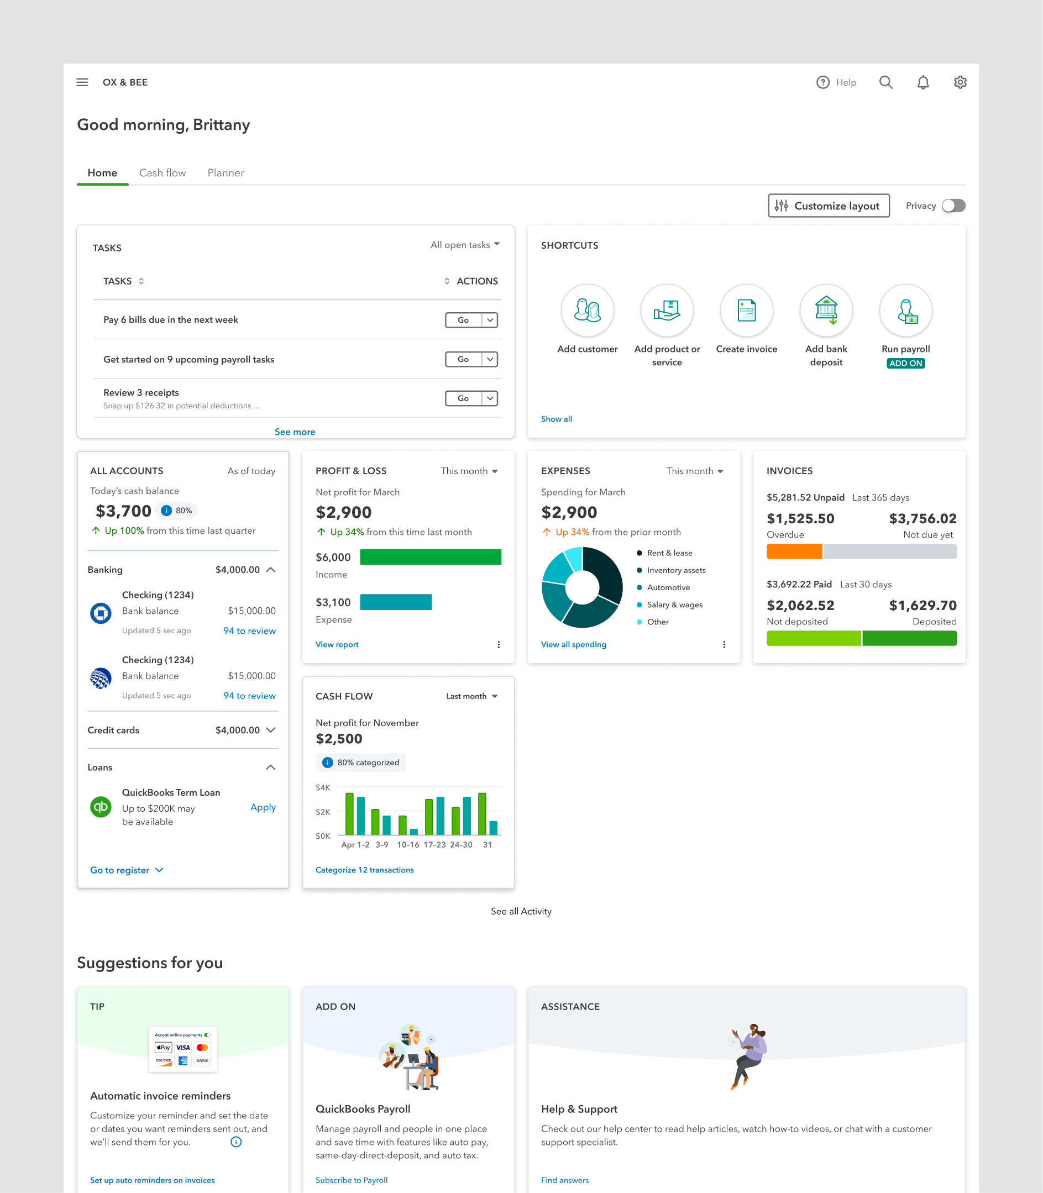Click the search icon
This screenshot has height=1193, width=1043.
[x=886, y=82]
